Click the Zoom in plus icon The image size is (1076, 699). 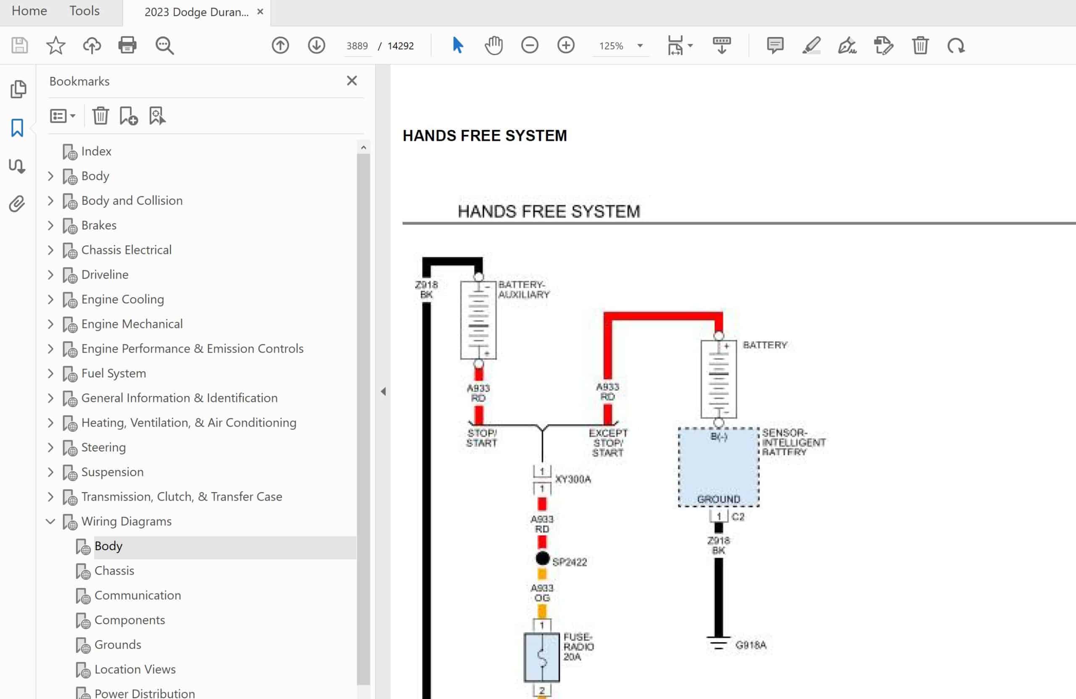(x=566, y=46)
